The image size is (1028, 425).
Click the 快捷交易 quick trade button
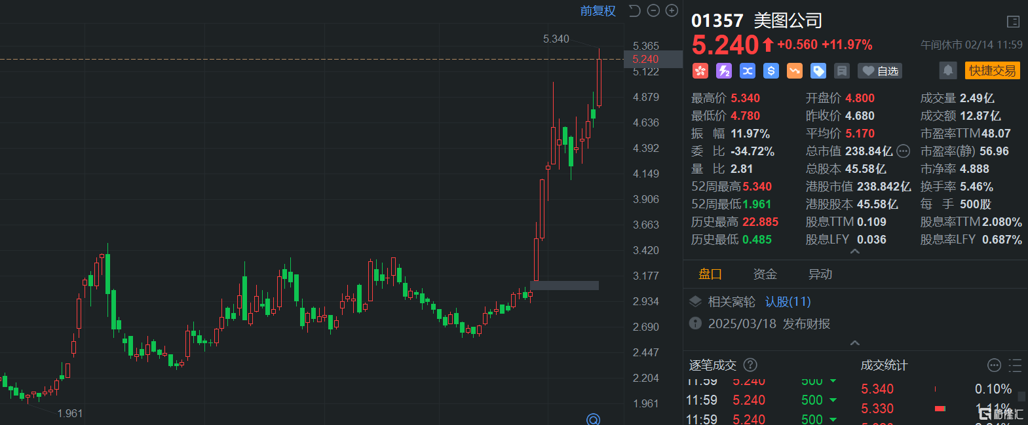pyautogui.click(x=992, y=71)
